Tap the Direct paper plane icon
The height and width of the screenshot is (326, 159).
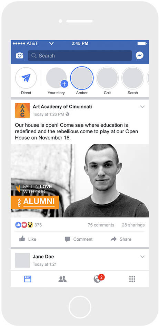coord(26,78)
